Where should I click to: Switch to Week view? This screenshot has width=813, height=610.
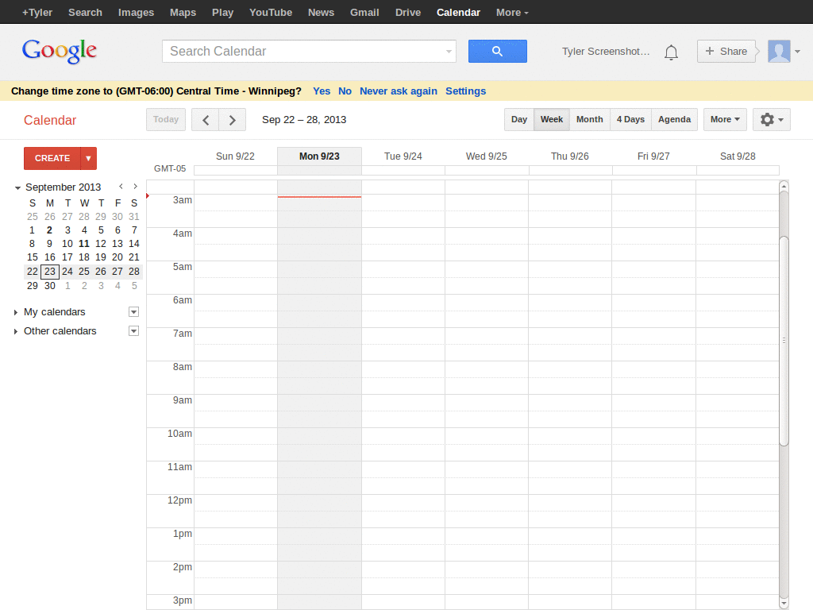tap(552, 120)
